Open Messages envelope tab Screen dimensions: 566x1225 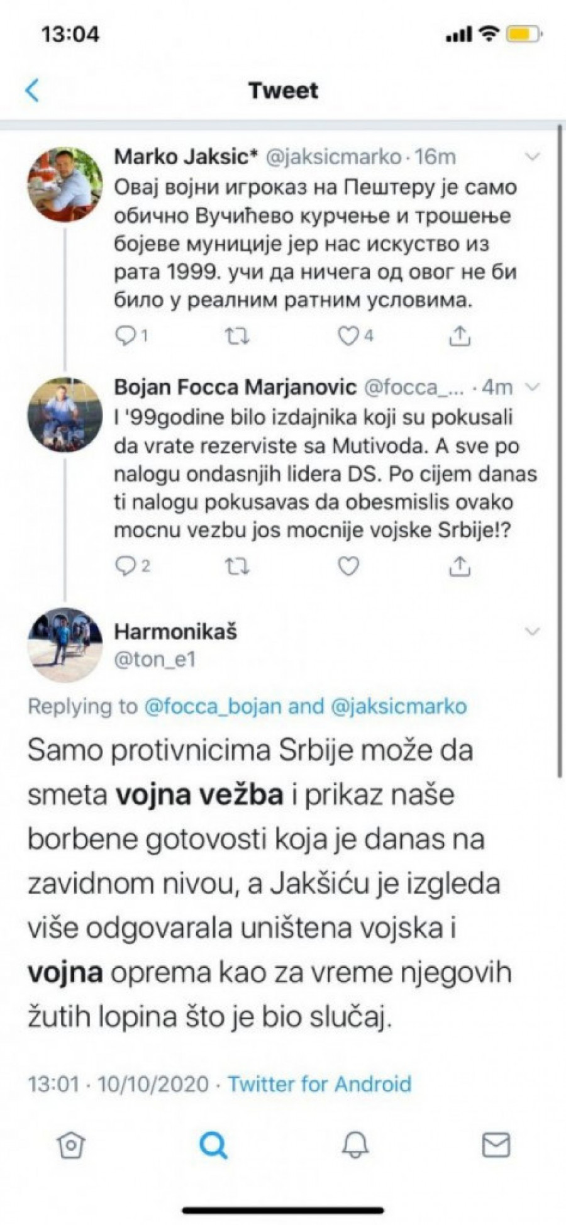[x=496, y=1145]
